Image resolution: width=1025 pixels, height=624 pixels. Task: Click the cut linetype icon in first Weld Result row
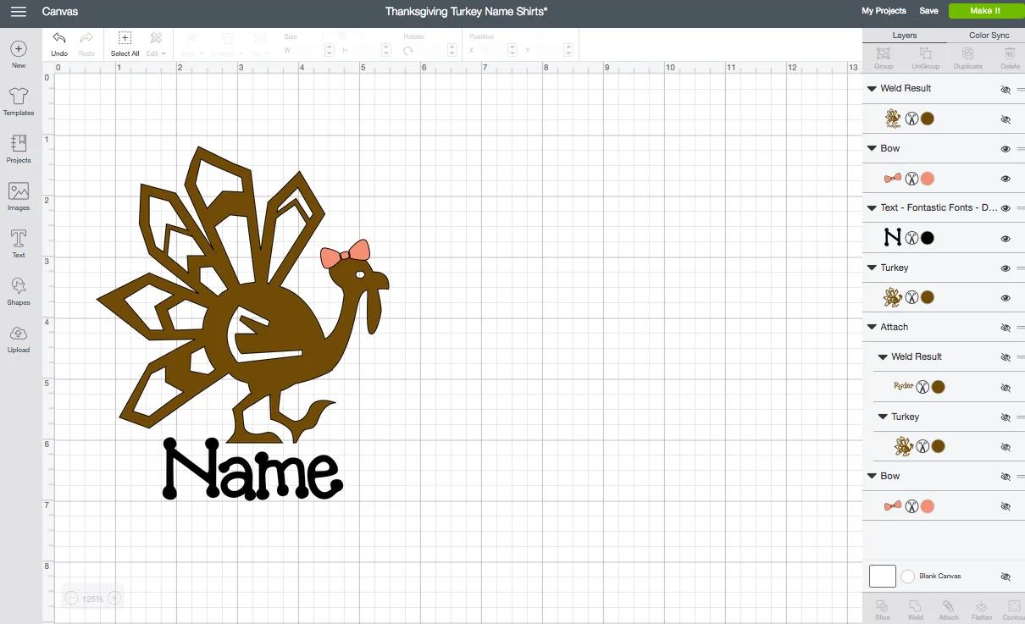click(x=911, y=119)
